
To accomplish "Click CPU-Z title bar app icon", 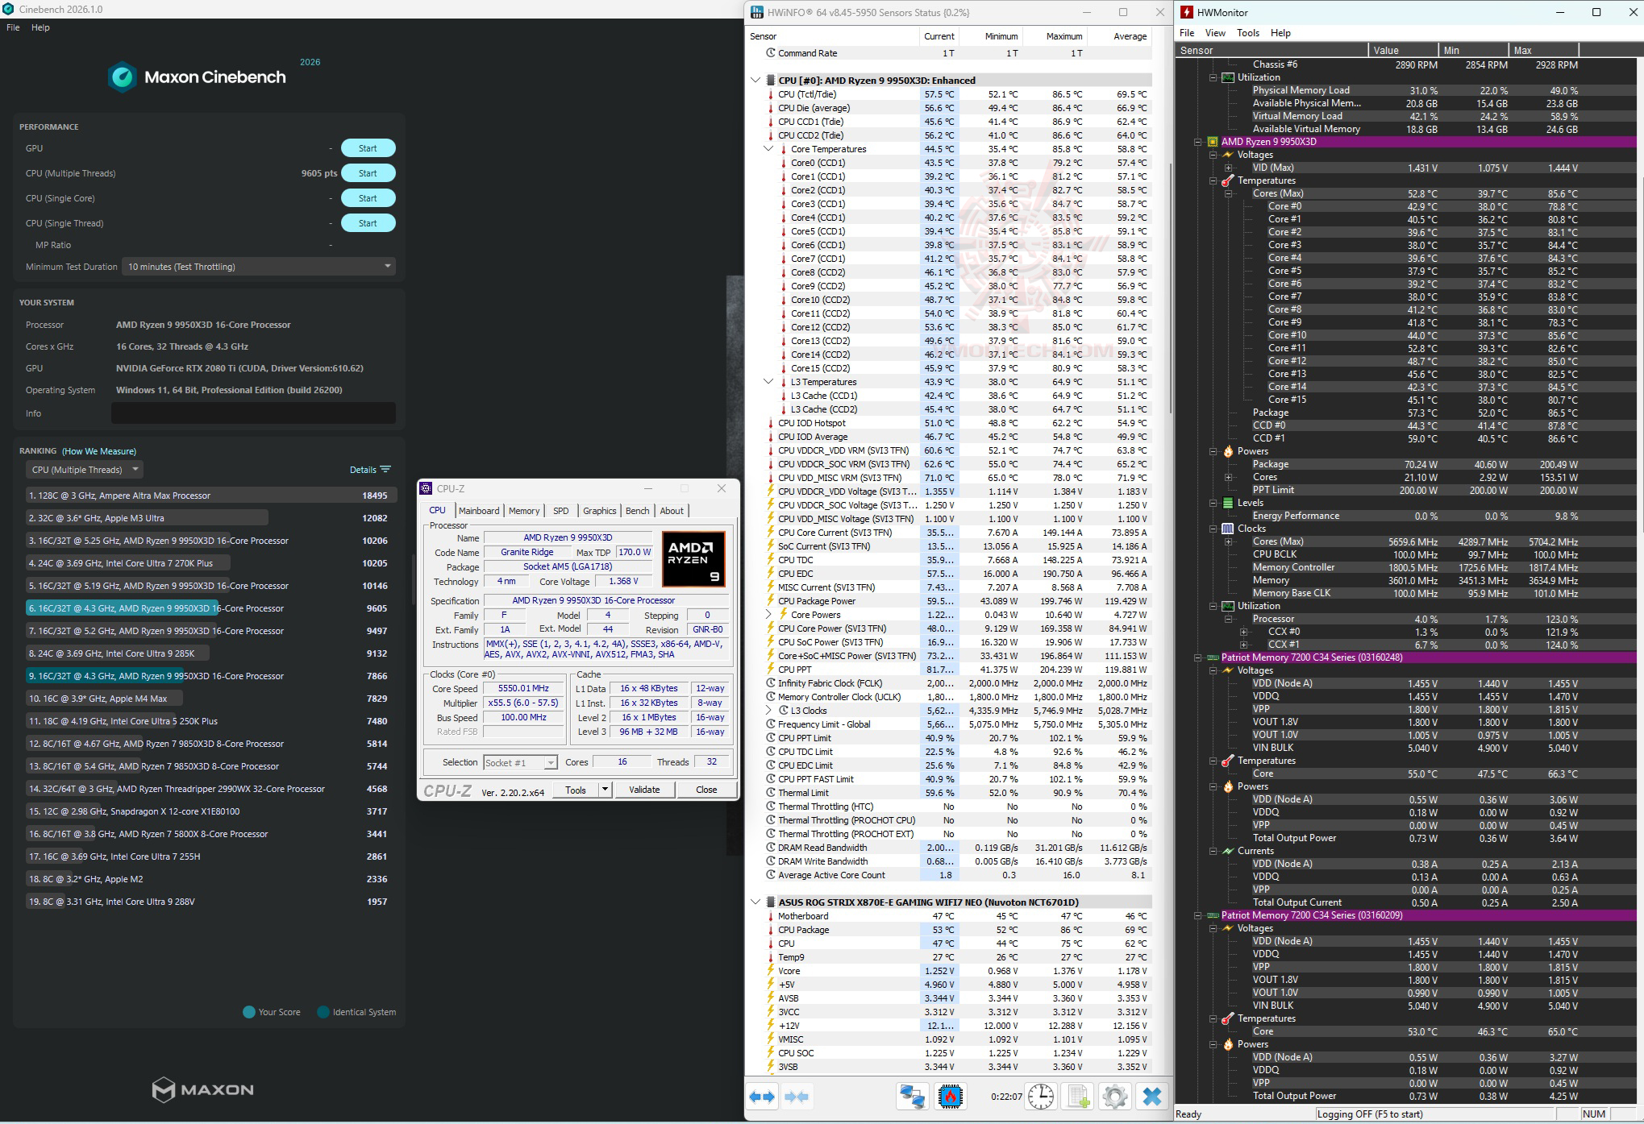I will (427, 488).
